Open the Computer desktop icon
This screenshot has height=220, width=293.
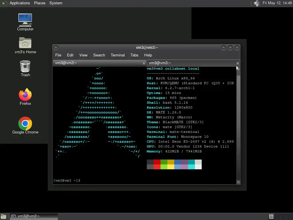click(25, 22)
